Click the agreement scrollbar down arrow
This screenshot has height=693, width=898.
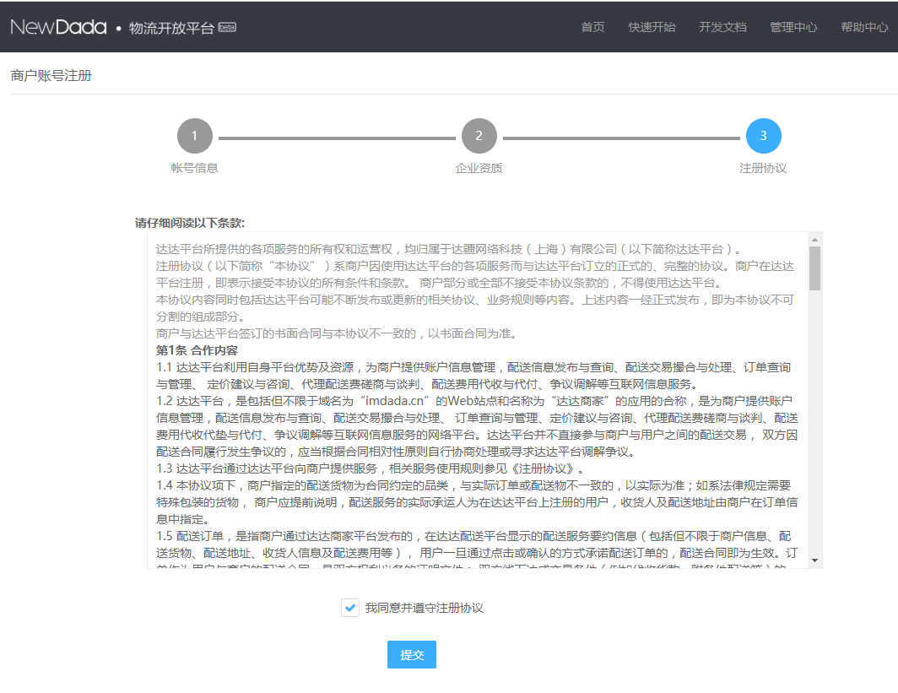pos(814,560)
